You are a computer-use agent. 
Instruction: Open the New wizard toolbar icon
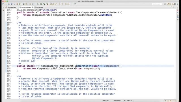pyautogui.click(x=3, y=4)
